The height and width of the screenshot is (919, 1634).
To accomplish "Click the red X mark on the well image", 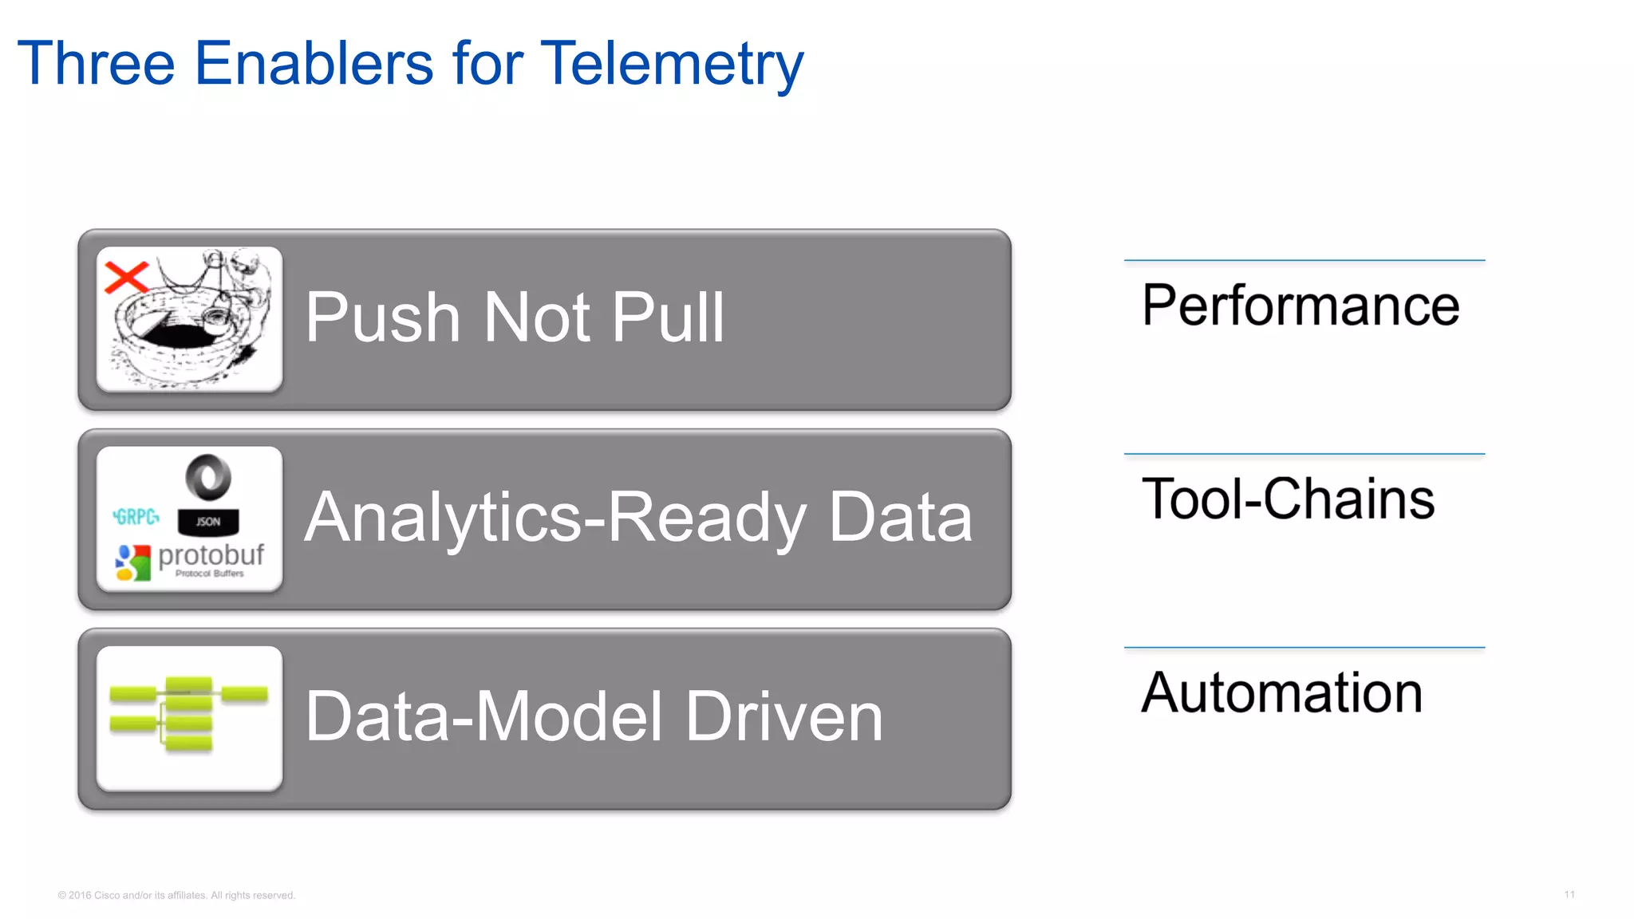I will coord(126,278).
